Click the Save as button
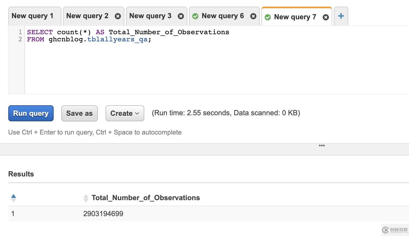Image resolution: width=409 pixels, height=236 pixels. click(x=80, y=113)
